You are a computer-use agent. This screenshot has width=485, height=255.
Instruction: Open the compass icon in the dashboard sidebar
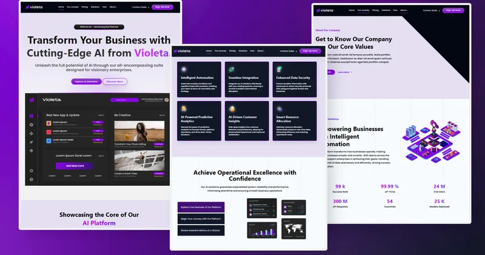(x=31, y=125)
